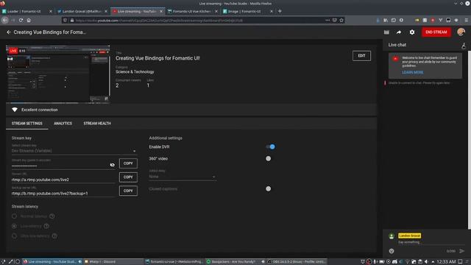471x265 pixels.
Task: Switch to Stream Settings tab
Action: pyautogui.click(x=27, y=124)
